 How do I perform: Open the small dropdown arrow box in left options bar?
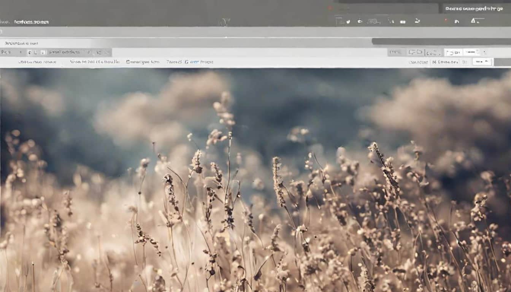click(43, 52)
